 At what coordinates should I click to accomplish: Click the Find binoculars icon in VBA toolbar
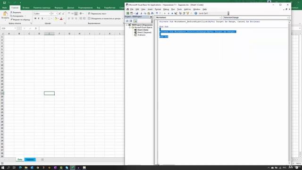[x=152, y=13]
